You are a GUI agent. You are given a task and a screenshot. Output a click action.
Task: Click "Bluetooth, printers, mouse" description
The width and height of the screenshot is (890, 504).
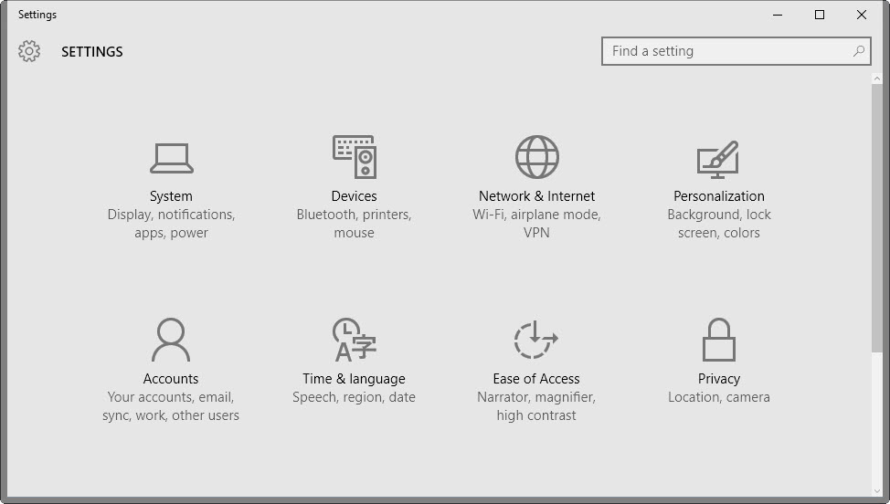[355, 224]
